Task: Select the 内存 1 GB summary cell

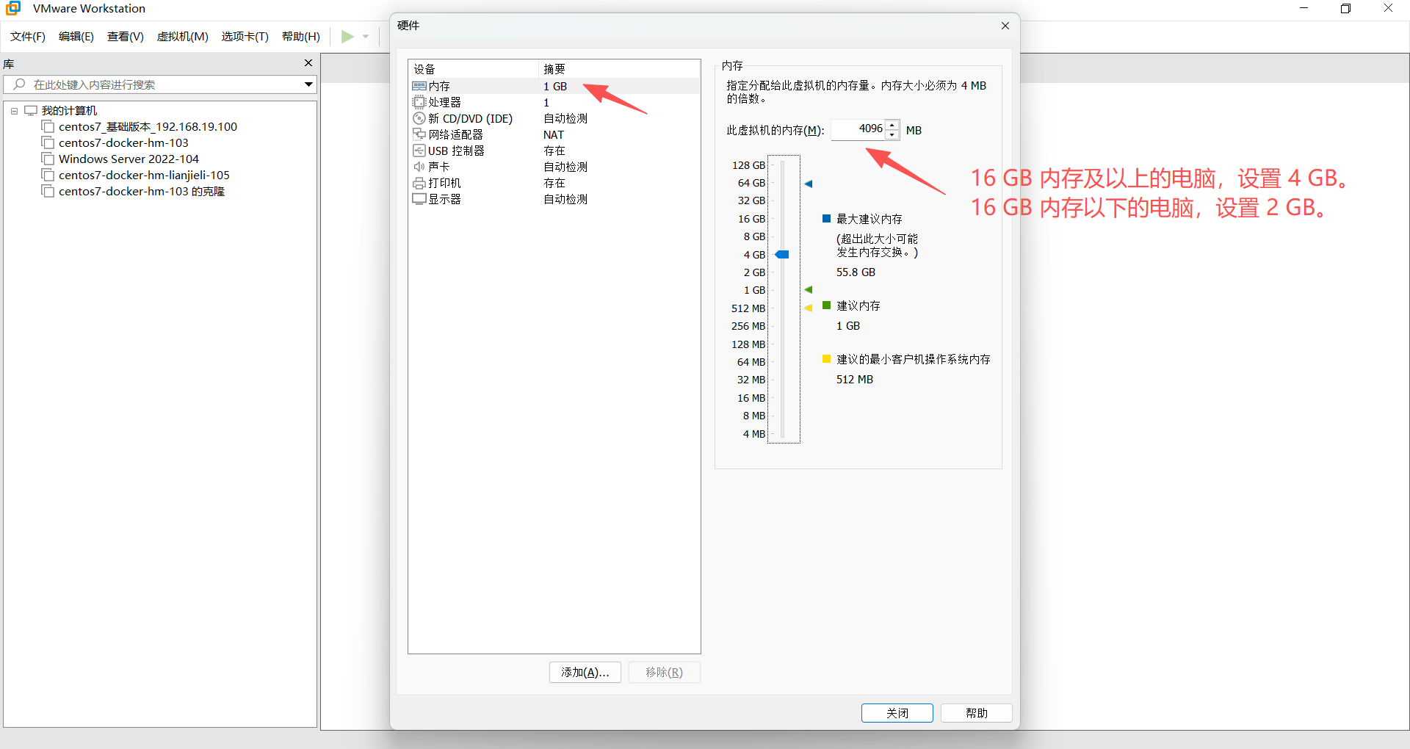Action: coord(555,86)
